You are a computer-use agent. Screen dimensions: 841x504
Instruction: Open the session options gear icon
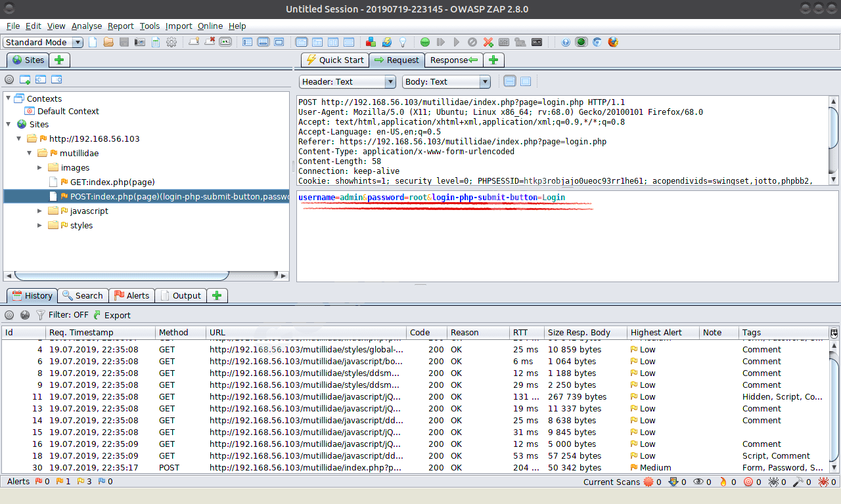click(171, 42)
